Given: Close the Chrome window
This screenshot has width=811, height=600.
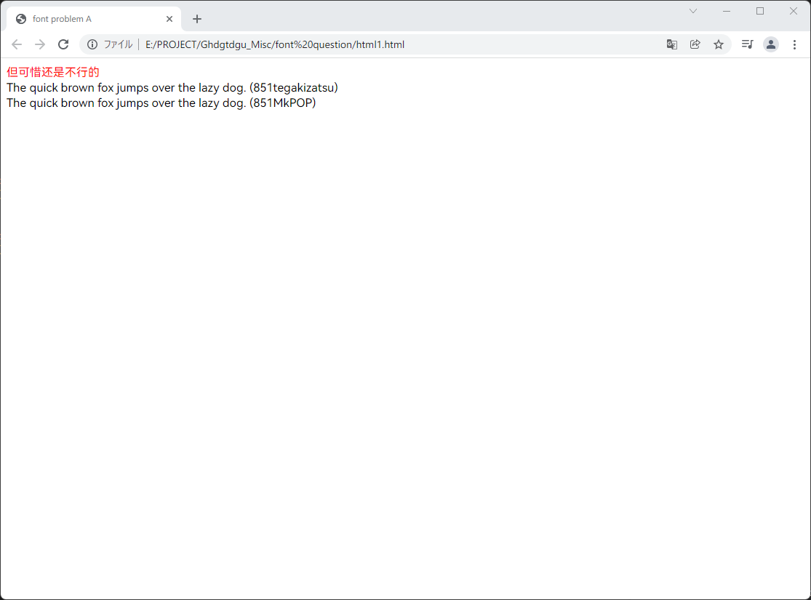Looking at the screenshot, I should click(x=794, y=11).
